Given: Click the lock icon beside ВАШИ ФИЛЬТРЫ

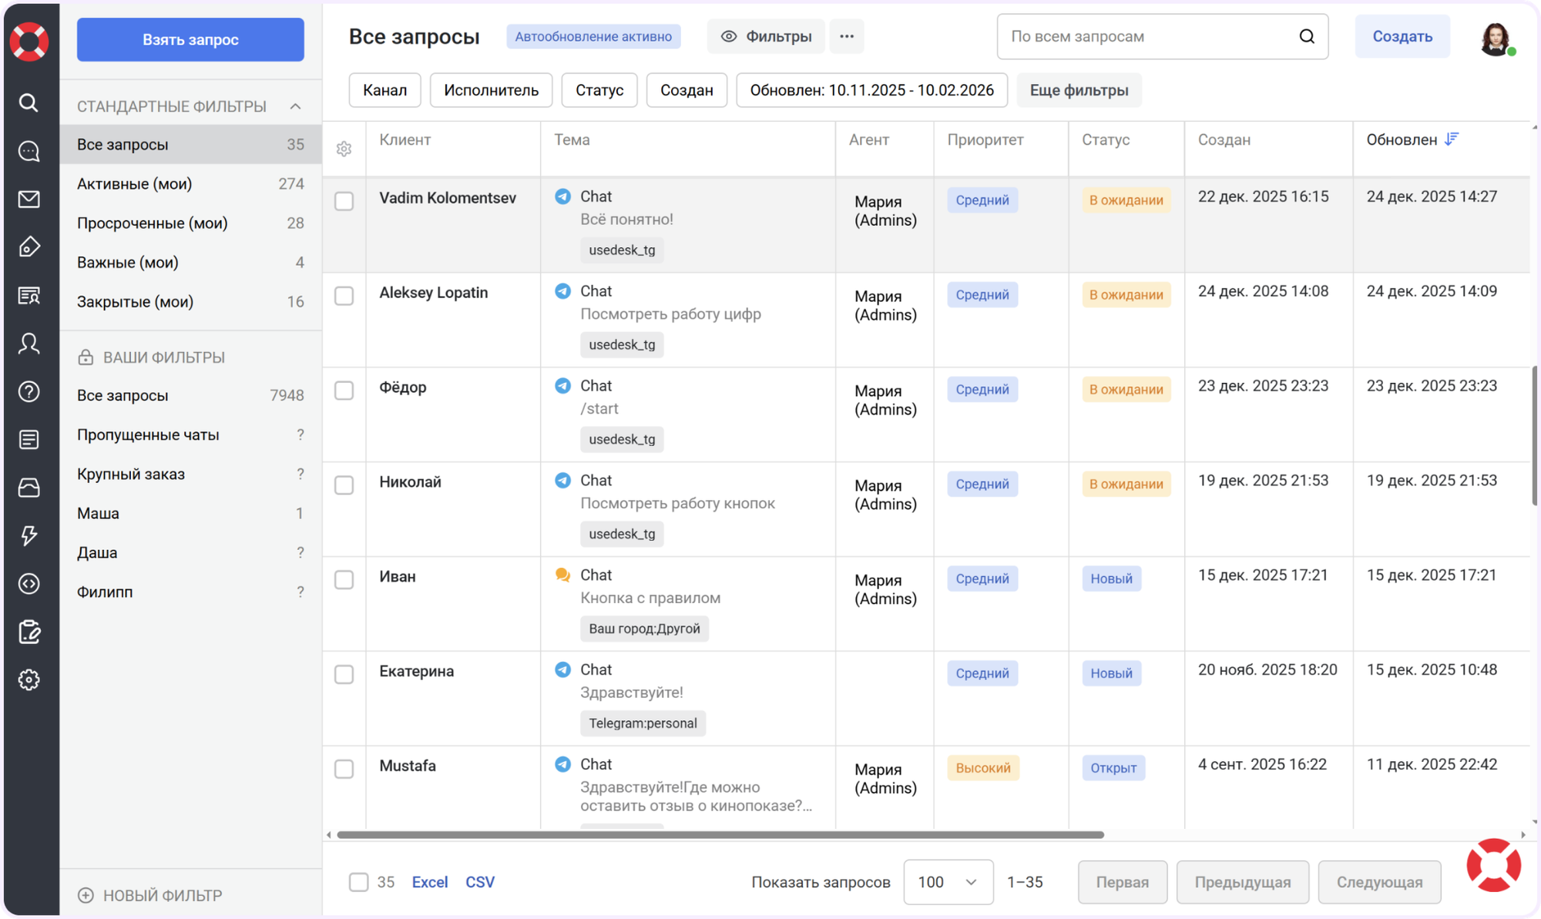Looking at the screenshot, I should [x=86, y=357].
